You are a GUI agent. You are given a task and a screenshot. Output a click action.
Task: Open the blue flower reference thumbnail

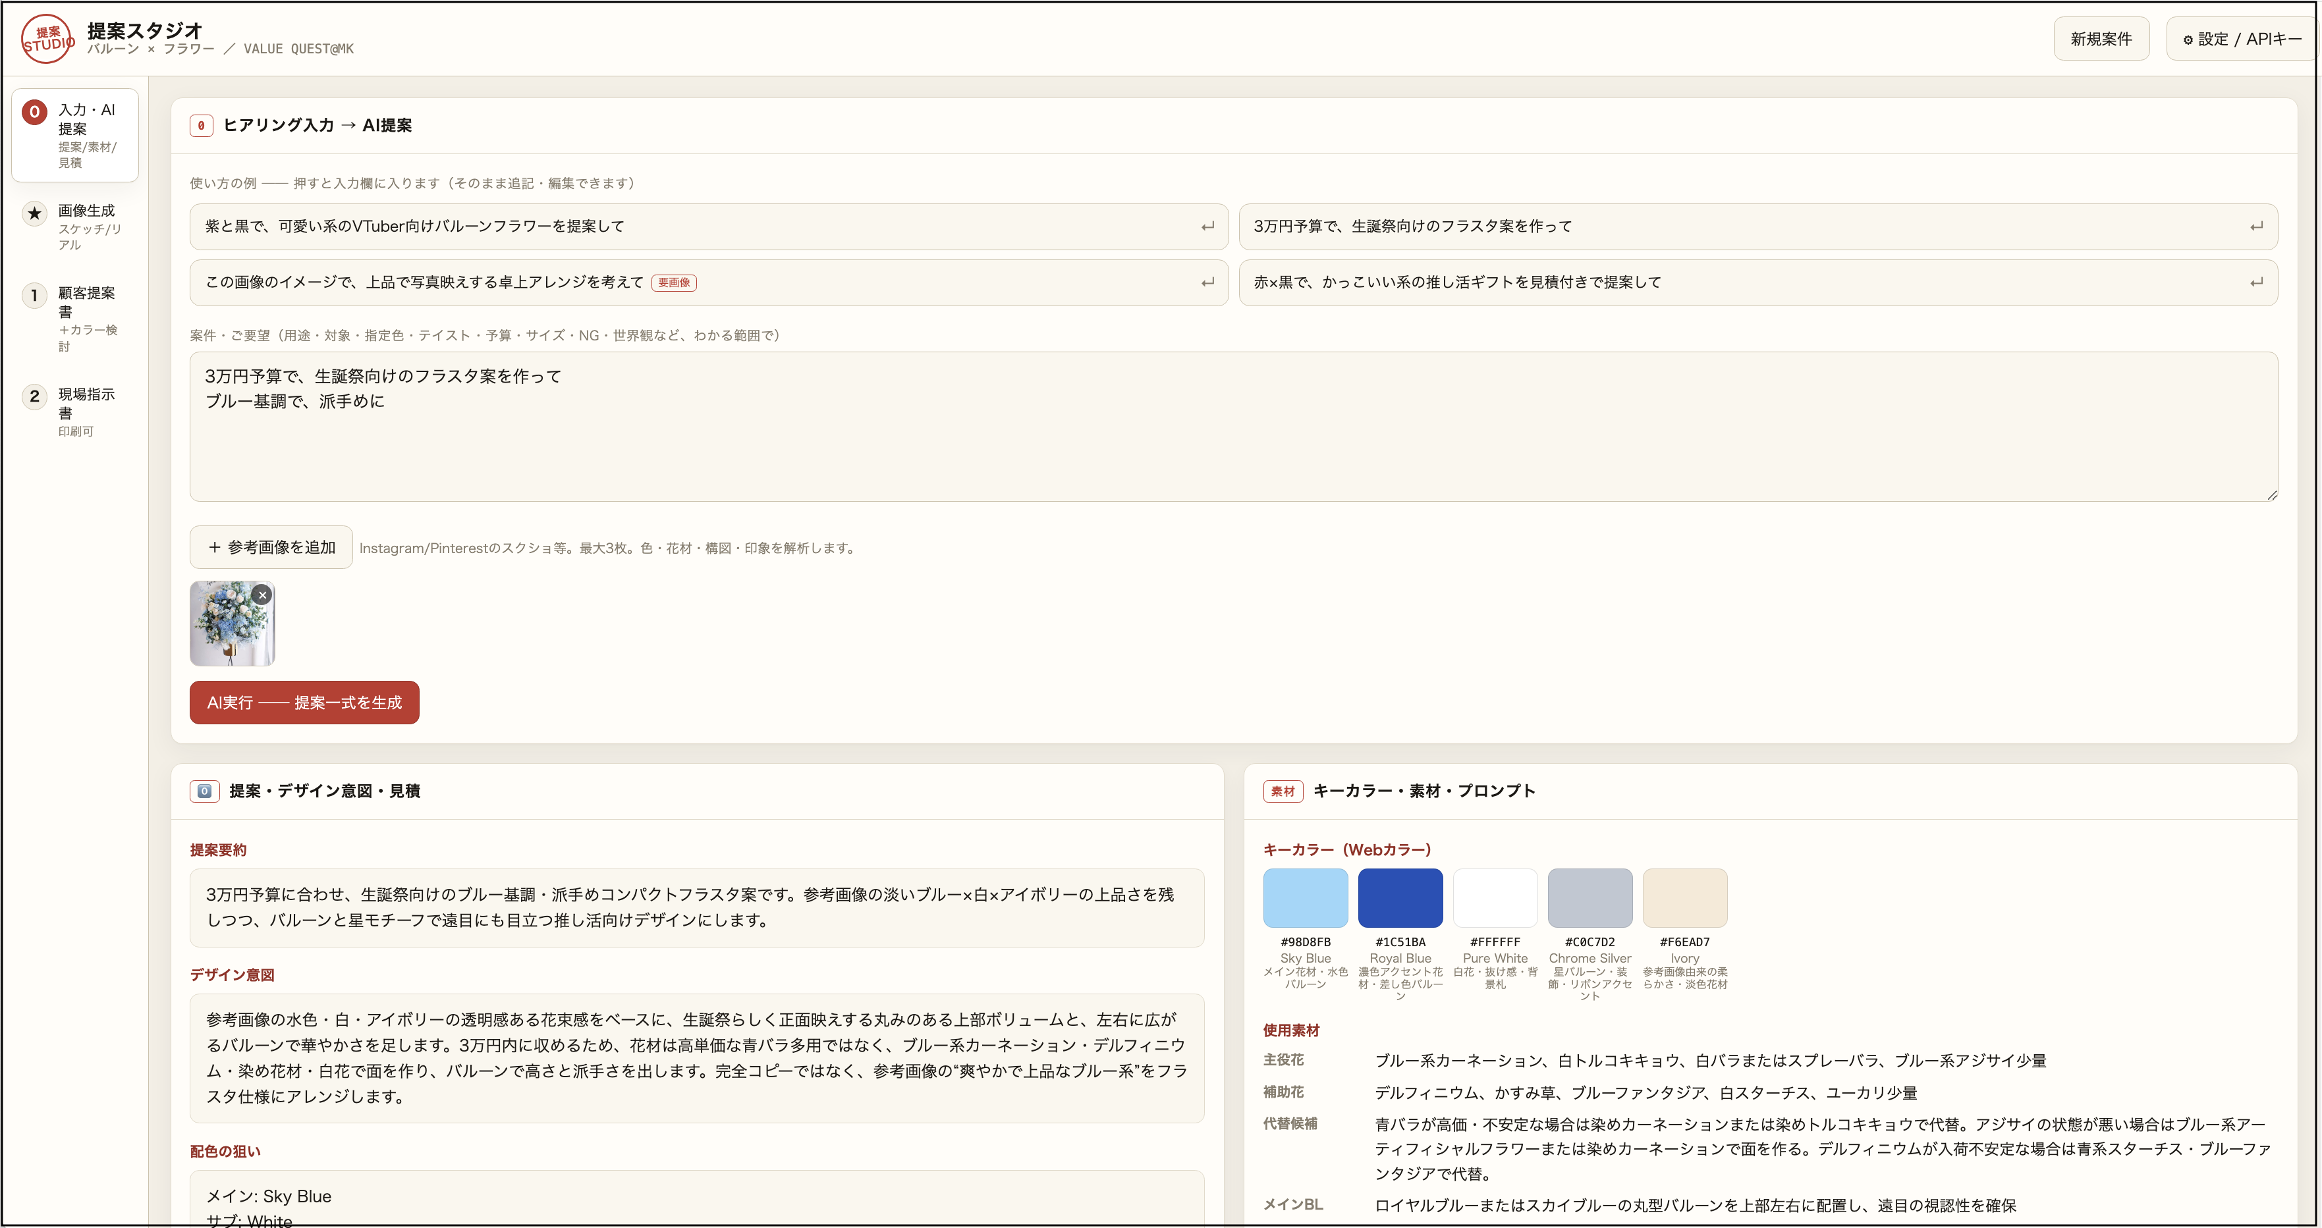233,624
